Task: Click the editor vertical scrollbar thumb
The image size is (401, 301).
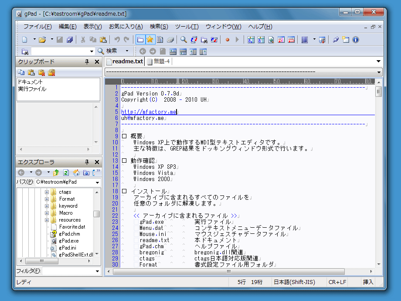Action: pyautogui.click(x=378, y=92)
